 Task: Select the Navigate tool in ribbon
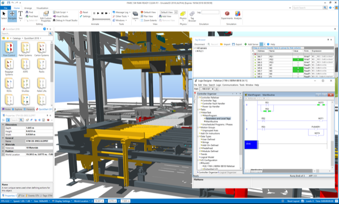pos(12,16)
